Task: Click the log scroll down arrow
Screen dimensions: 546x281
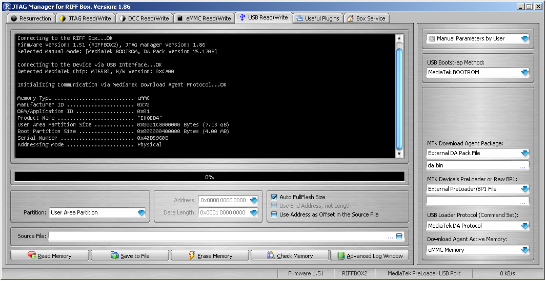Action: pos(399,154)
